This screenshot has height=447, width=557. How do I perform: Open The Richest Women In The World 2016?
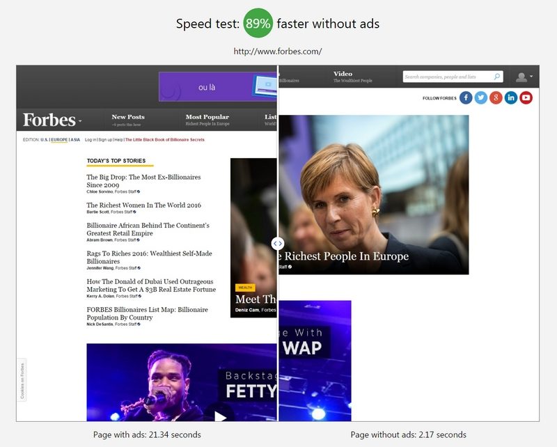(144, 205)
